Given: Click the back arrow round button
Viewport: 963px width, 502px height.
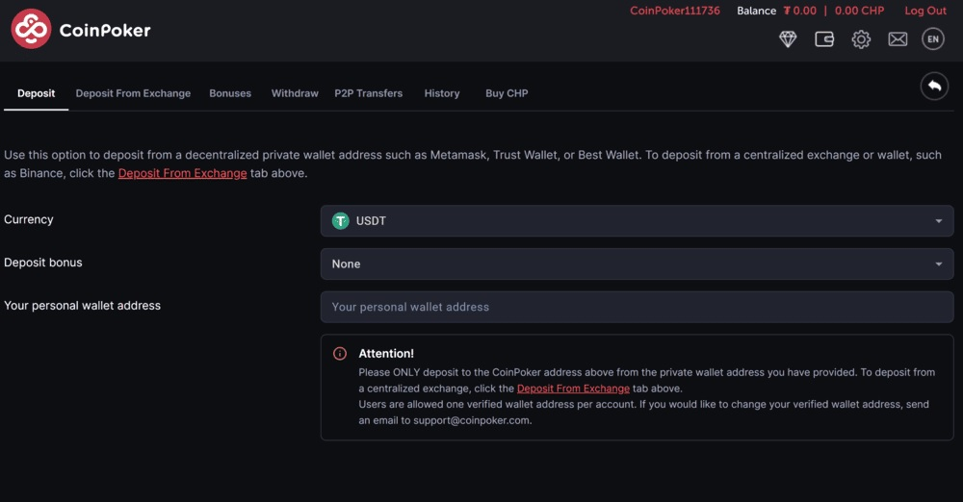Looking at the screenshot, I should 933,87.
